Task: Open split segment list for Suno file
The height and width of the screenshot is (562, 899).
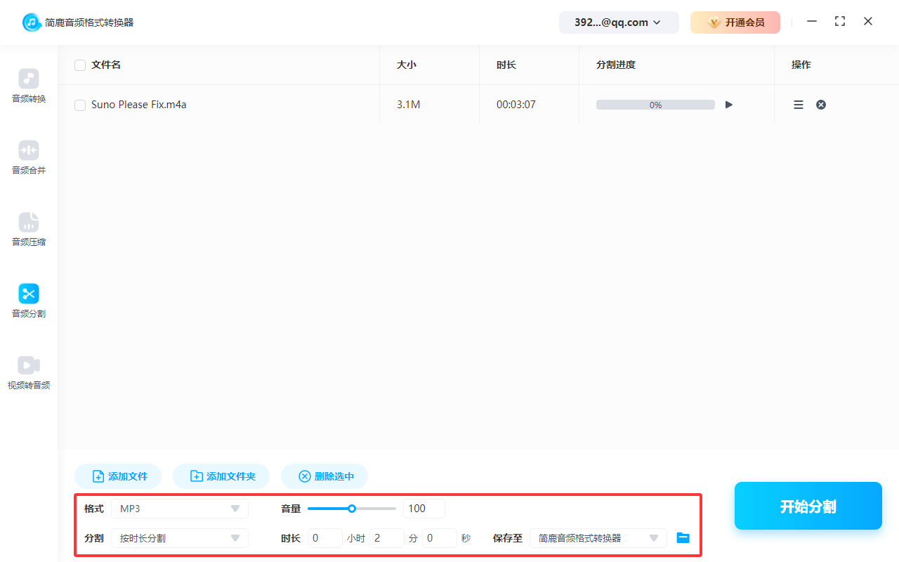Action: tap(798, 105)
